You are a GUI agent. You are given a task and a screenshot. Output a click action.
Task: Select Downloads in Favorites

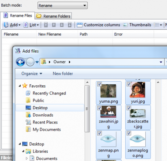coord(43,115)
